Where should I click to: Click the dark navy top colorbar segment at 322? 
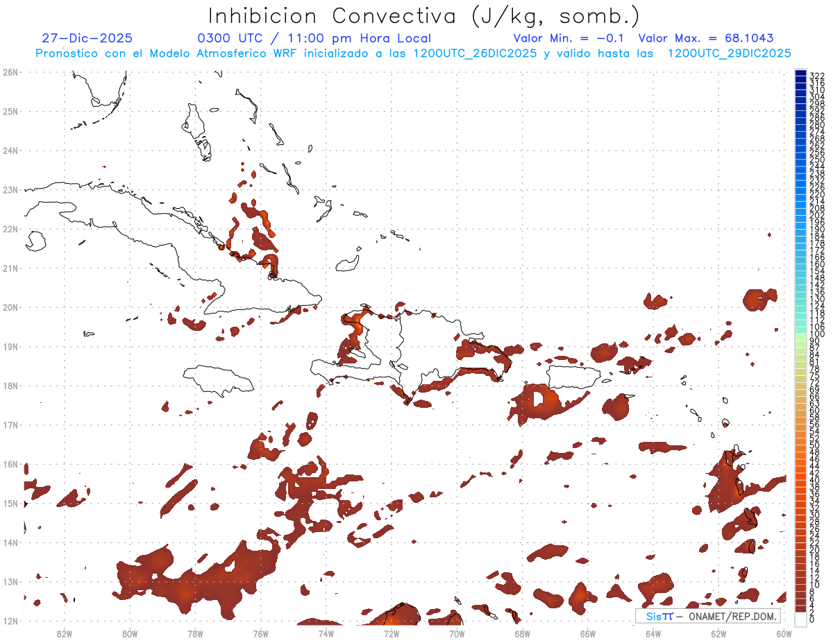tap(800, 74)
